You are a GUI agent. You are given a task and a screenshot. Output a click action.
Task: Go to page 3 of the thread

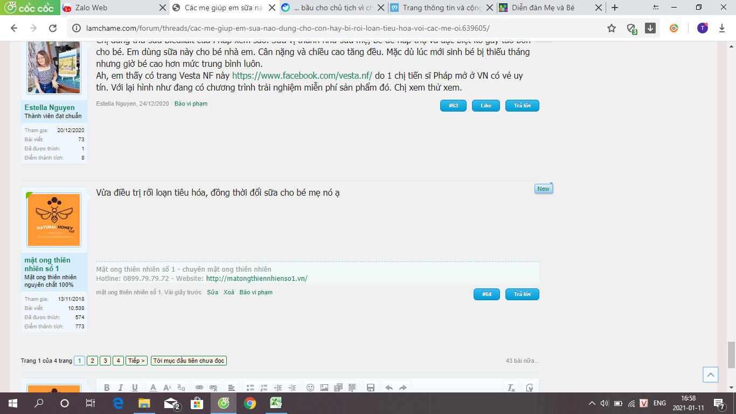point(105,361)
